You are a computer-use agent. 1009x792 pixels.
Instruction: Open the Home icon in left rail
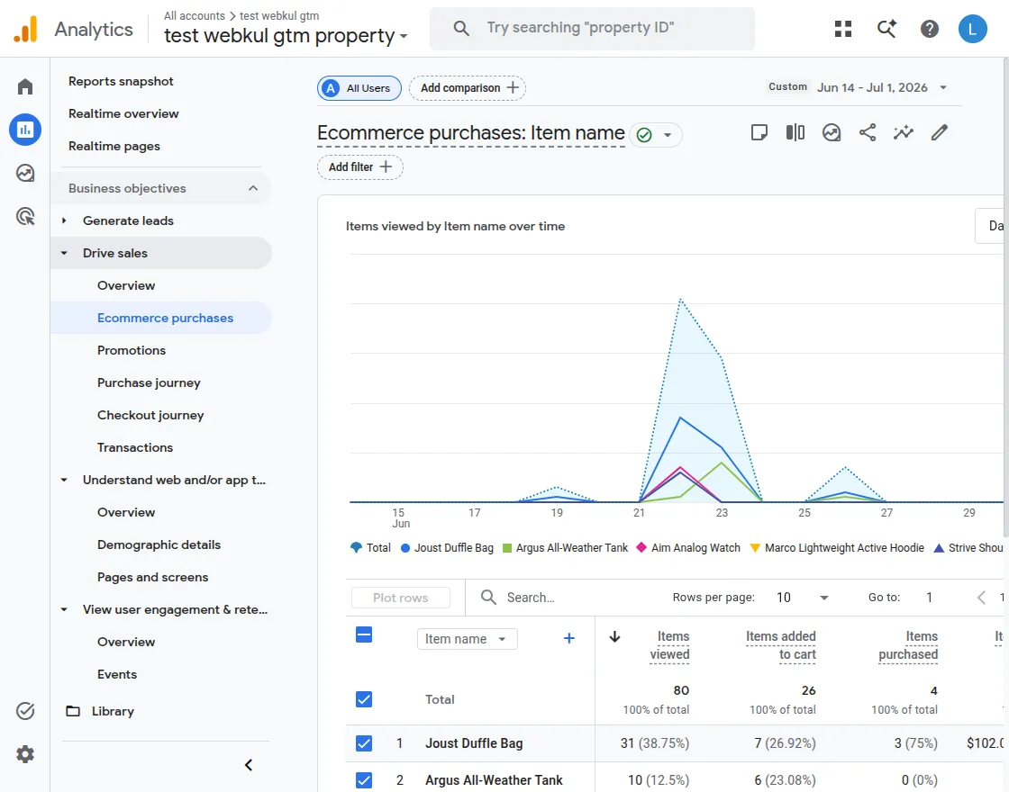coord(25,86)
